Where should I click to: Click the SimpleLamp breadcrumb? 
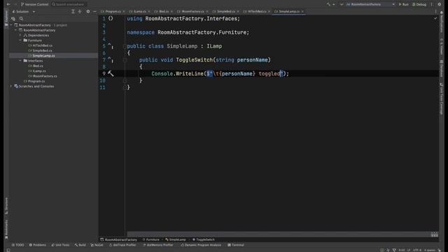tap(176, 239)
